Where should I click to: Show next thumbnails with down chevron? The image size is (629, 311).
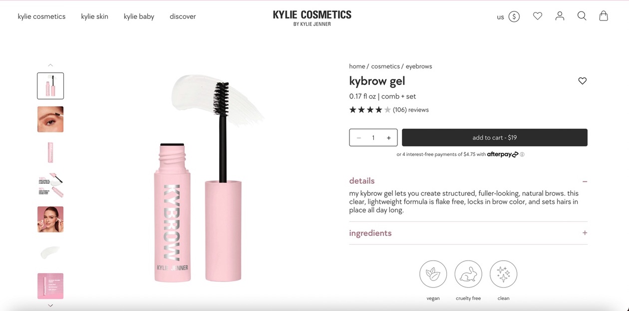pos(50,306)
